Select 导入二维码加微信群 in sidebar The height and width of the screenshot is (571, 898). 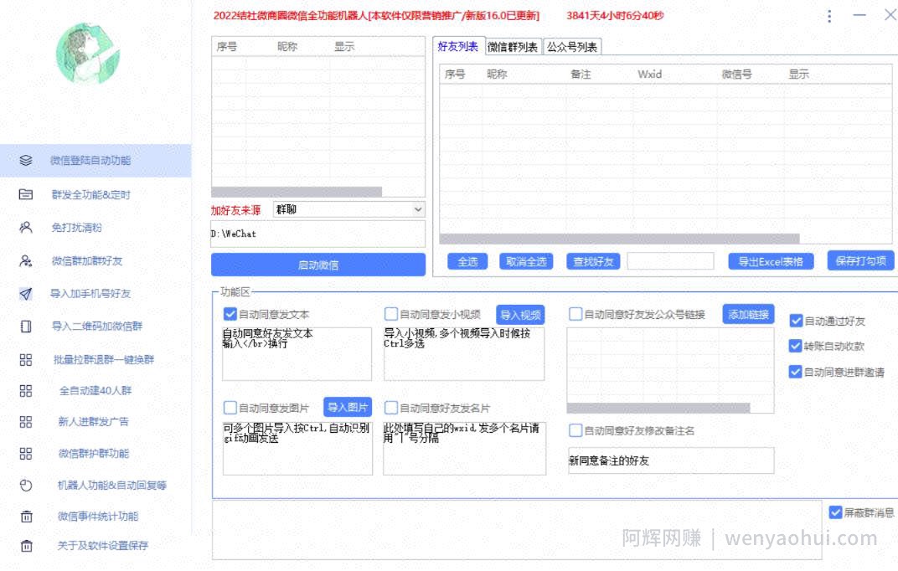[95, 327]
